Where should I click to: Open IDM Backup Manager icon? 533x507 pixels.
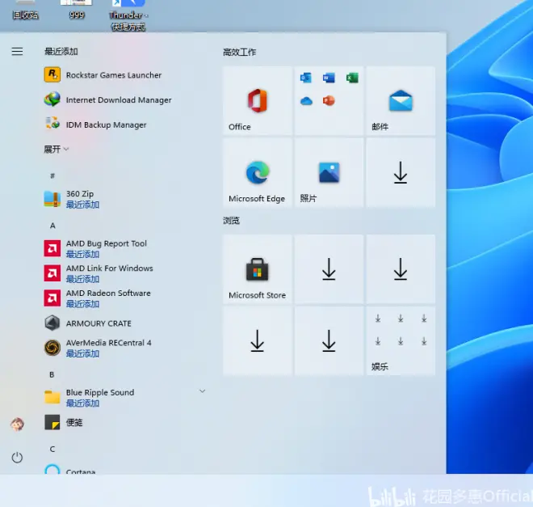click(x=52, y=124)
